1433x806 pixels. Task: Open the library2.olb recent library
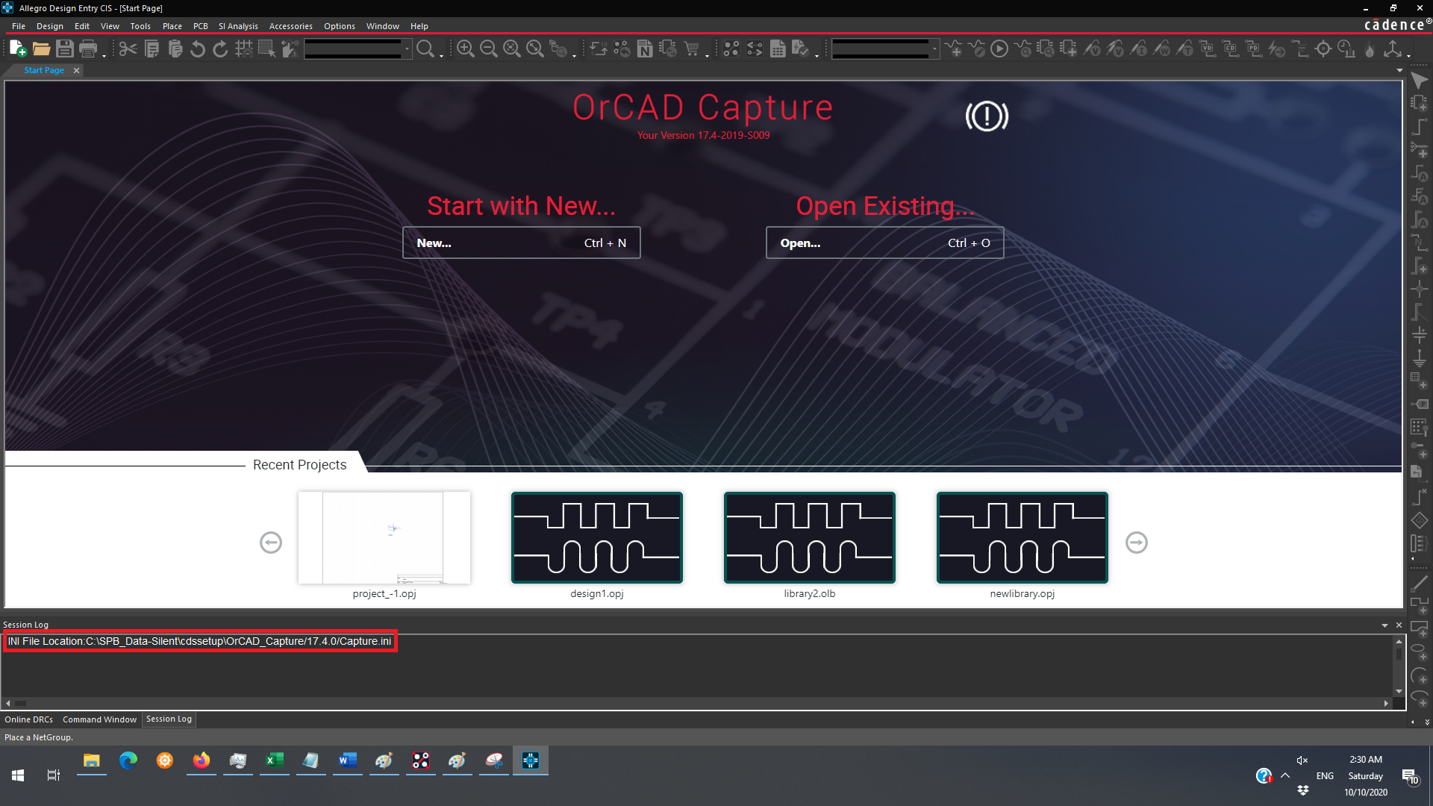tap(810, 537)
